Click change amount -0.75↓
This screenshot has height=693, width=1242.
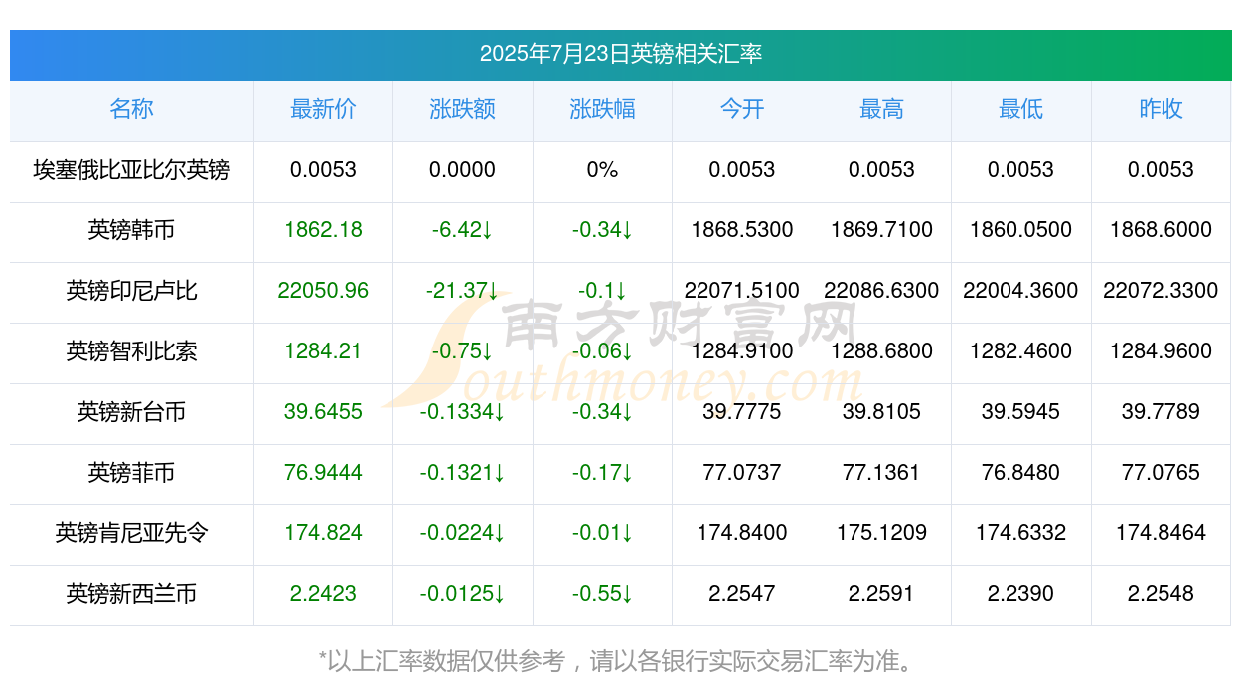462,351
